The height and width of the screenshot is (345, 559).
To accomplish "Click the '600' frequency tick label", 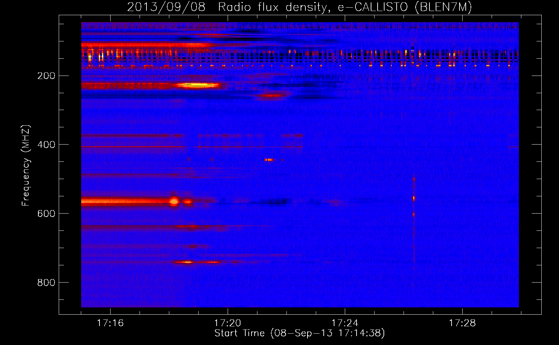I will click(46, 214).
